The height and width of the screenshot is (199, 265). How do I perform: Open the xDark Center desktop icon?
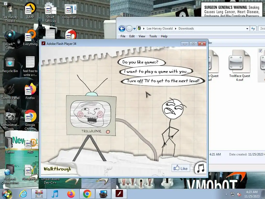coord(10,39)
